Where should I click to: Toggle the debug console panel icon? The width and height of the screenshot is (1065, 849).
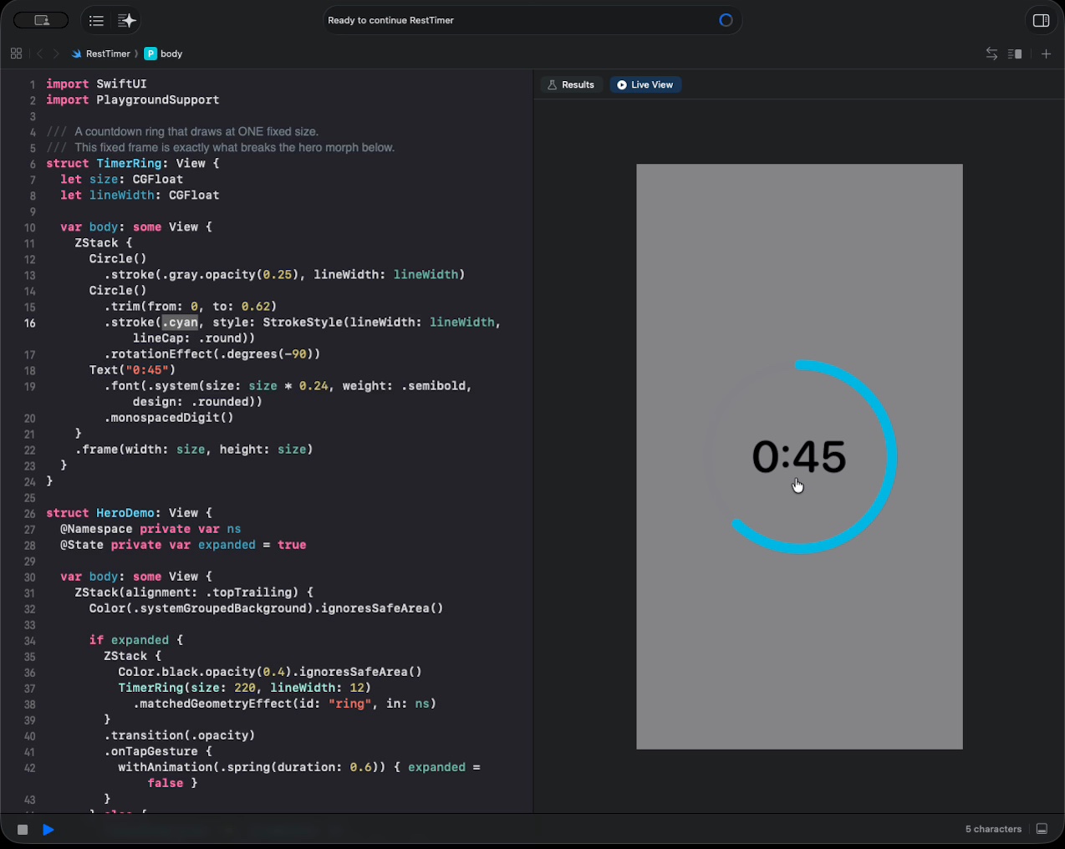coord(1042,829)
